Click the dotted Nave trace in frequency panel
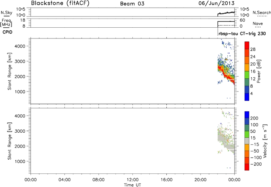Screen dimensions: 271x187 click(226, 25)
